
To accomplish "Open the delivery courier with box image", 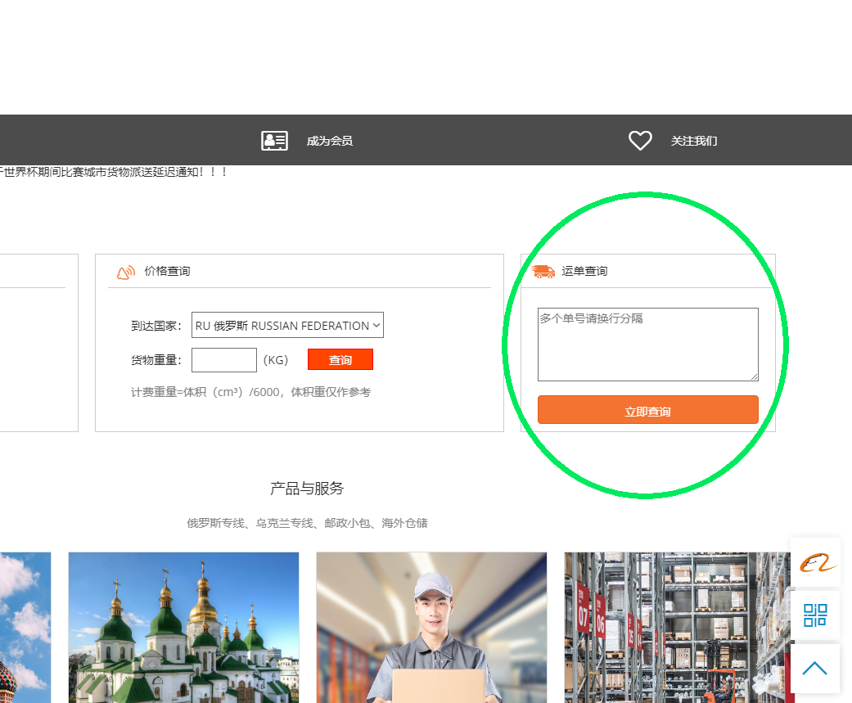I will (x=431, y=628).
